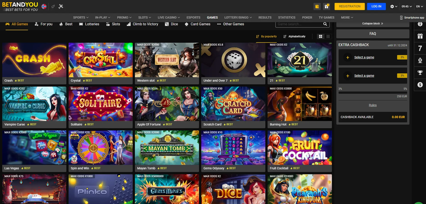Click the airplane crash game icon in header

(61, 7)
